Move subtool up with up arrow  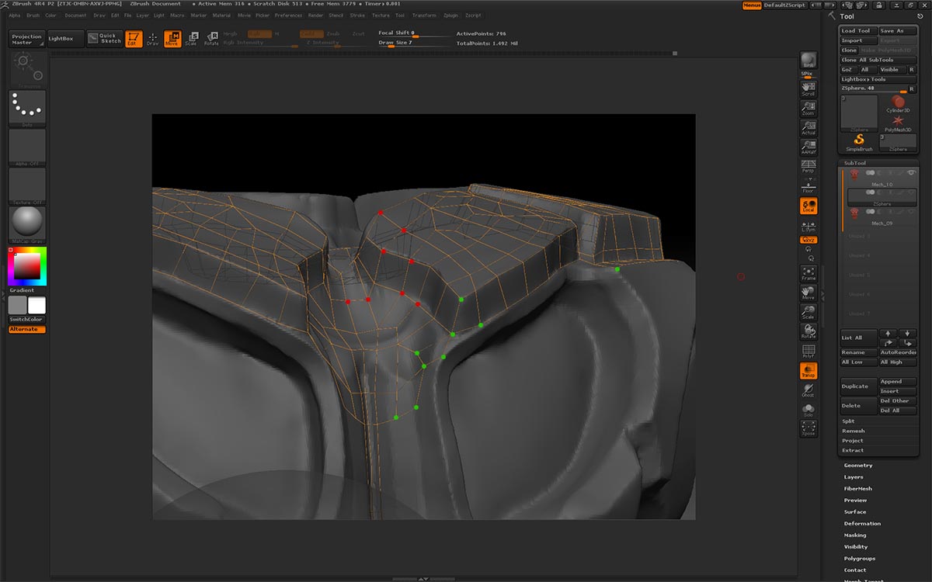point(889,334)
